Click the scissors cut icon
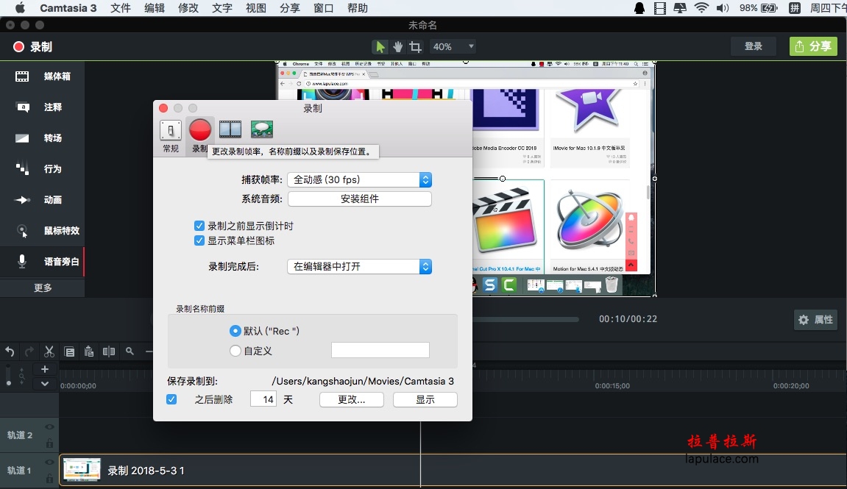 pyautogui.click(x=49, y=352)
